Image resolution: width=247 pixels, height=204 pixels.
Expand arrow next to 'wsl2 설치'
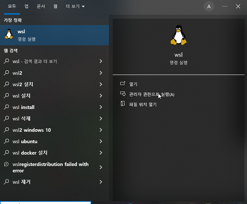(x=101, y=84)
